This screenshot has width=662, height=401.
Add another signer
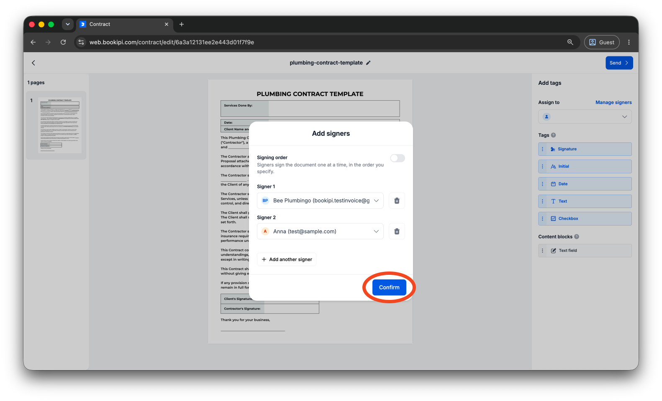click(x=287, y=259)
